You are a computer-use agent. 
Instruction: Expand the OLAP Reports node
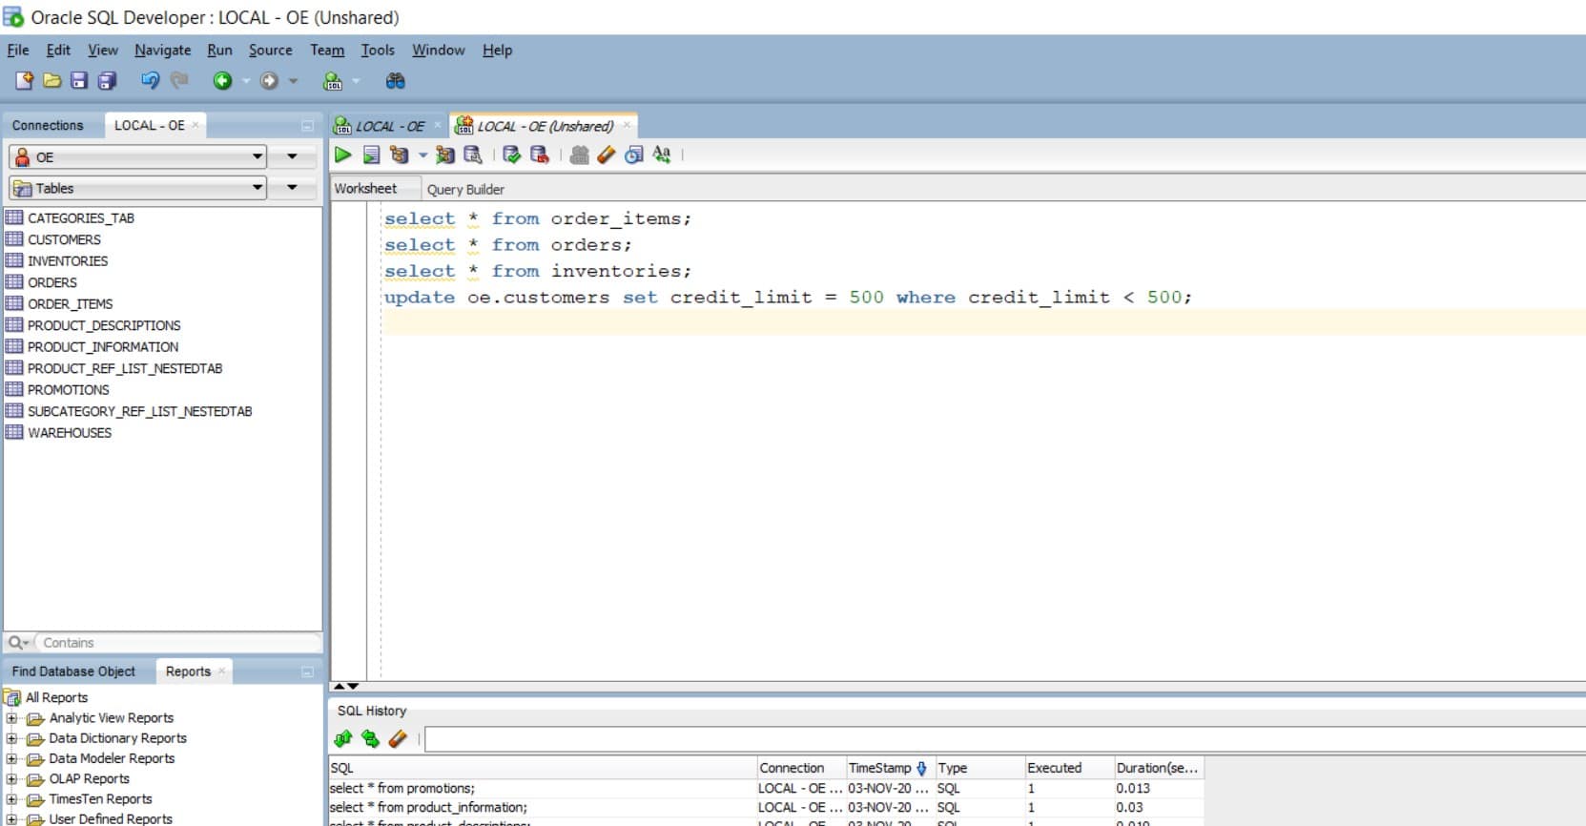(x=11, y=779)
